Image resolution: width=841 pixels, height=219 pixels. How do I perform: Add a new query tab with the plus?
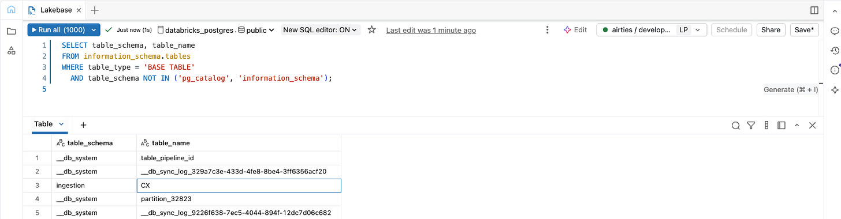95,10
